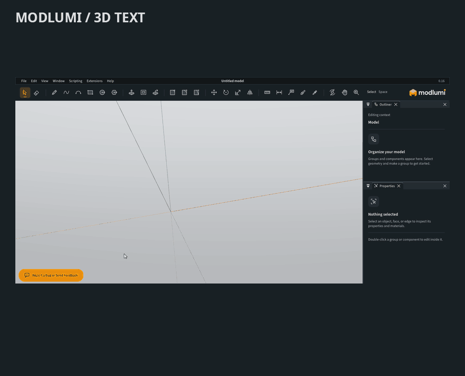Open the Outliner panel dropdown arrow

click(x=368, y=104)
